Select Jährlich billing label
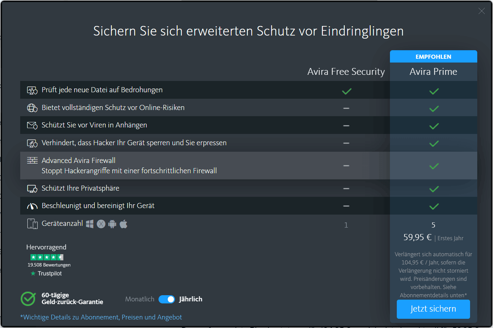 pyautogui.click(x=191, y=299)
